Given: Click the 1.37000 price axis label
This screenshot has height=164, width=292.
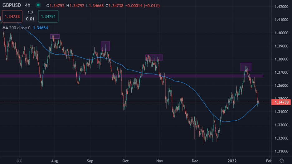Looking at the screenshot, I should (281, 72).
